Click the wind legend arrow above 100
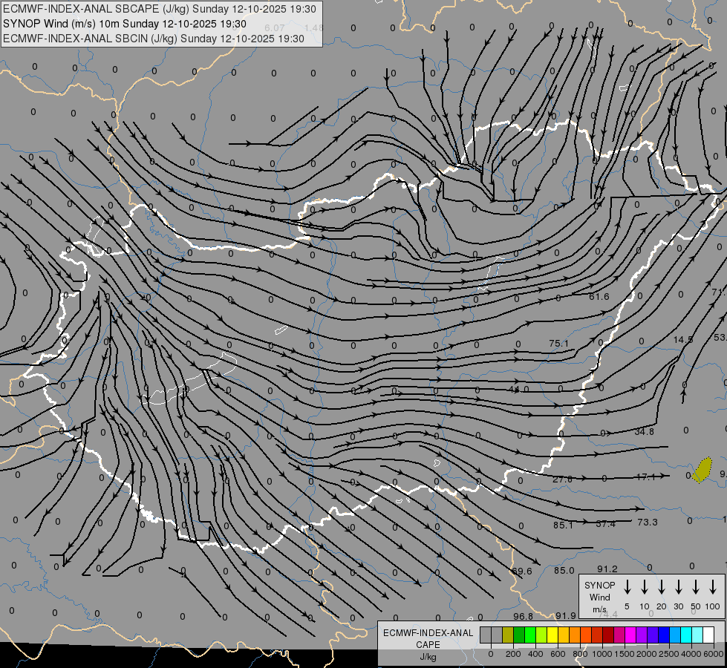Screen dimensions: 727x668 [713, 587]
